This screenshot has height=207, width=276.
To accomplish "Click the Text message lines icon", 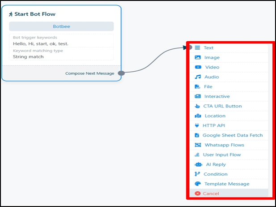I will [197, 48].
